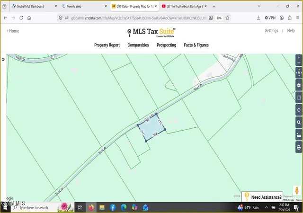This screenshot has width=303, height=213.
Task: Open the browser hamburger application menu
Action: pos(298,18)
